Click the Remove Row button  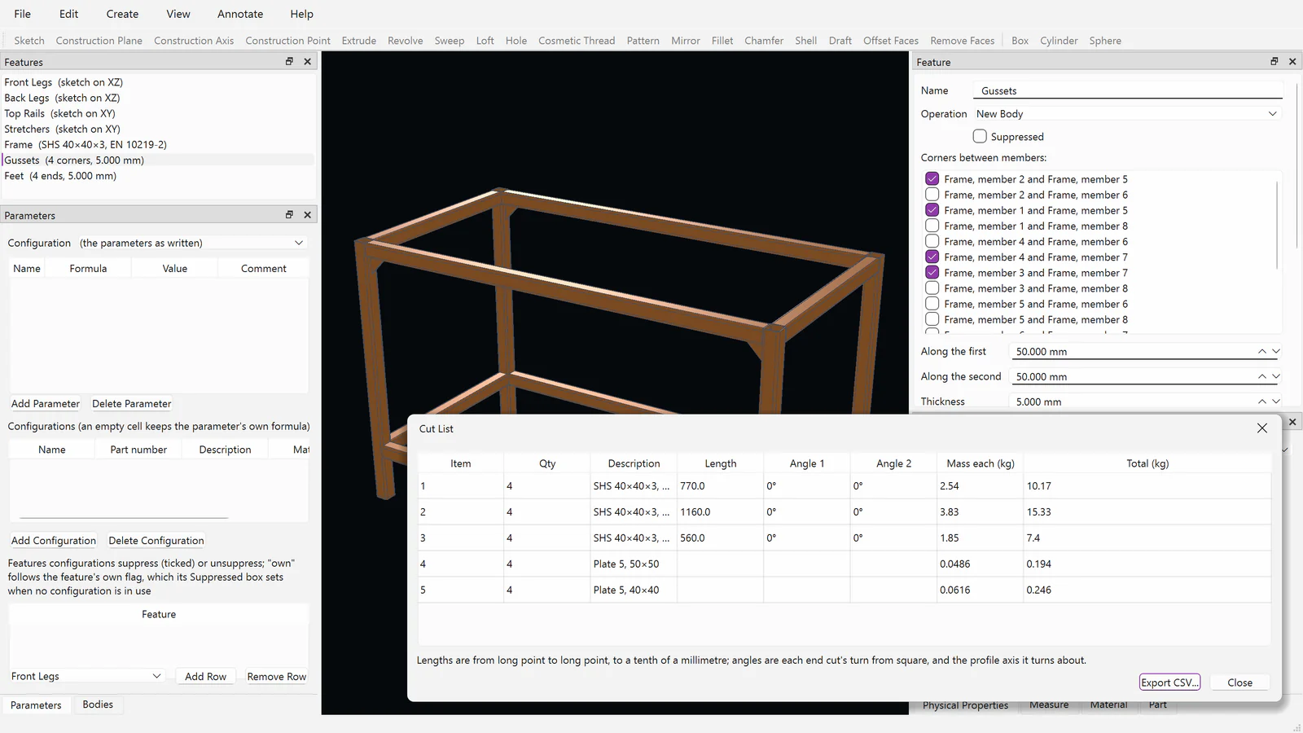277,677
